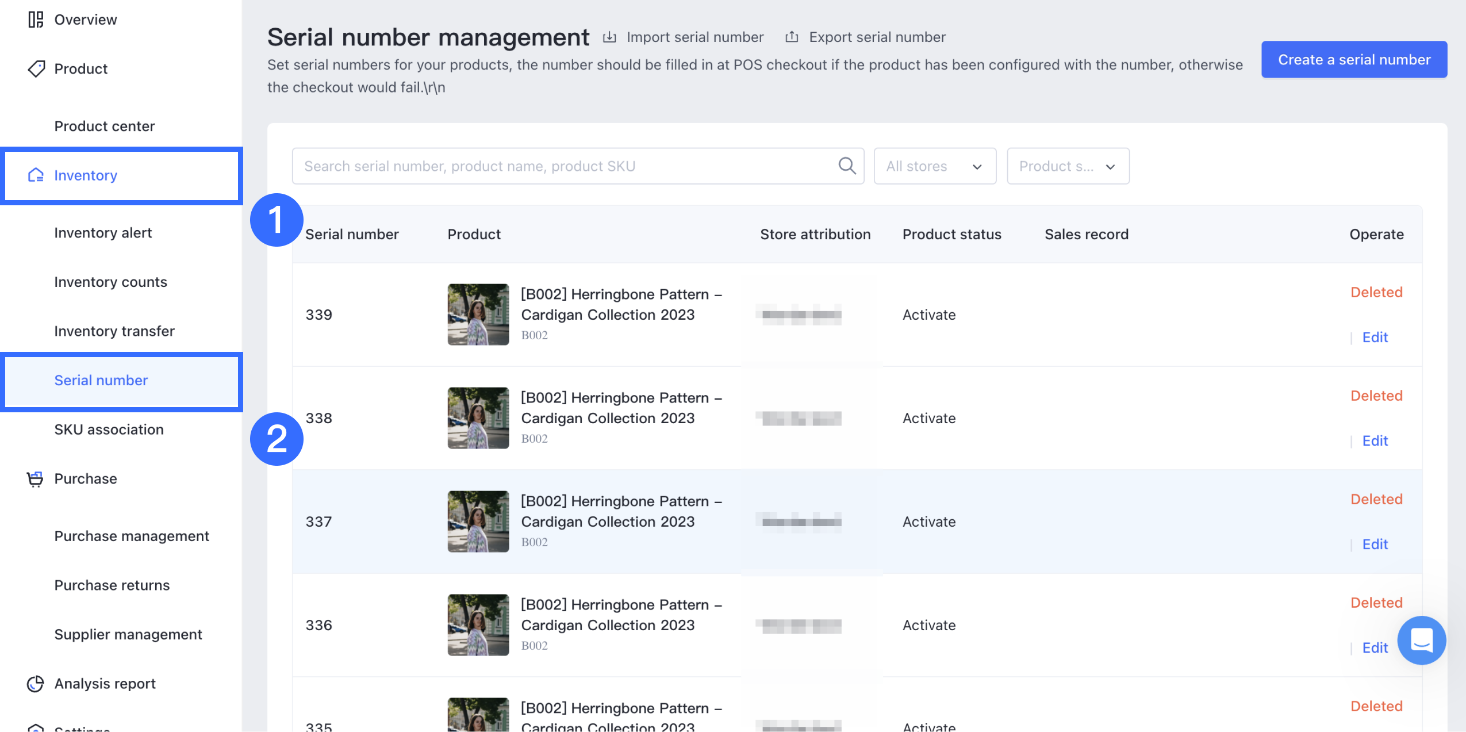Image resolution: width=1466 pixels, height=732 pixels.
Task: Click Deleted for serial number 338
Action: pos(1376,396)
